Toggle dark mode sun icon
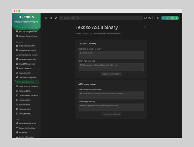The image size is (194, 147). coord(158,18)
